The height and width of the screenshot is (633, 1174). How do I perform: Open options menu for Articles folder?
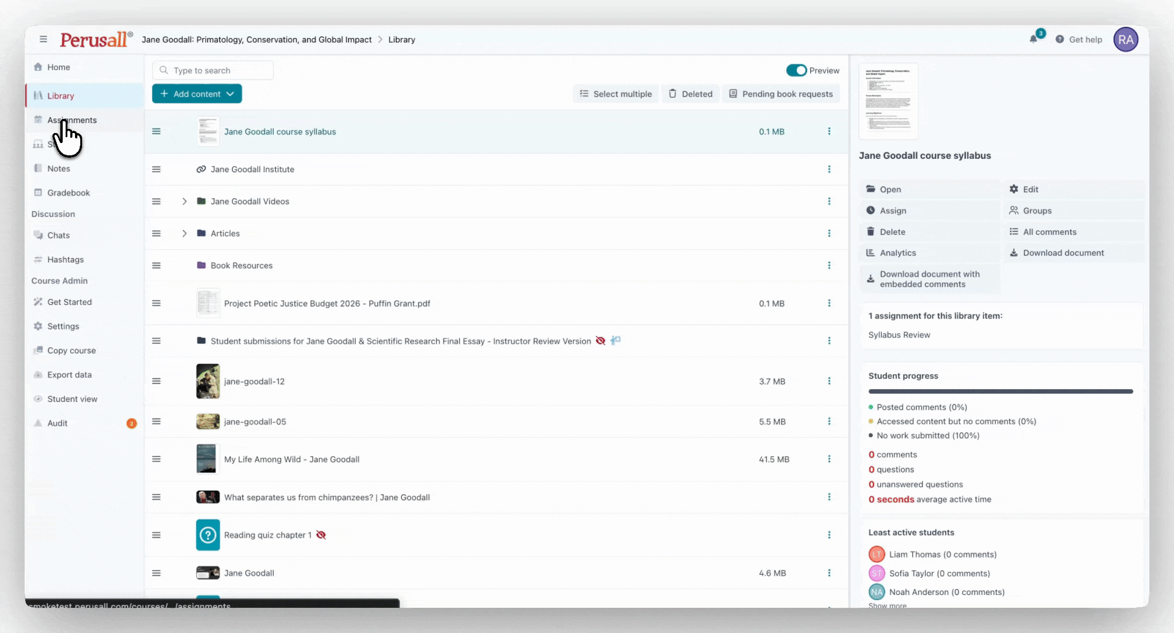pyautogui.click(x=829, y=234)
